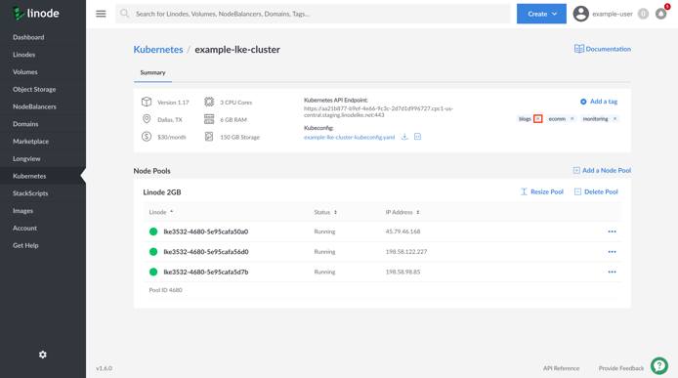The width and height of the screenshot is (678, 378).
Task: Open Images in sidebar
Action: 22,211
